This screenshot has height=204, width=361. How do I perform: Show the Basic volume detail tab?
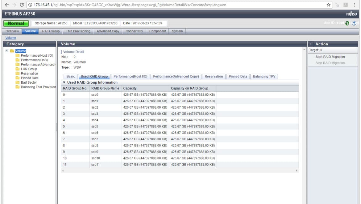click(71, 76)
